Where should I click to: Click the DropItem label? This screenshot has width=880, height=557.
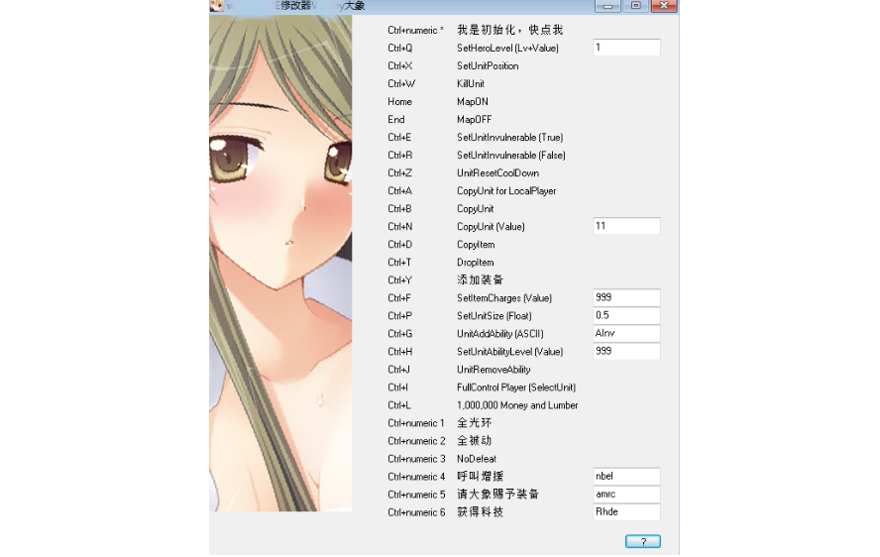click(475, 263)
